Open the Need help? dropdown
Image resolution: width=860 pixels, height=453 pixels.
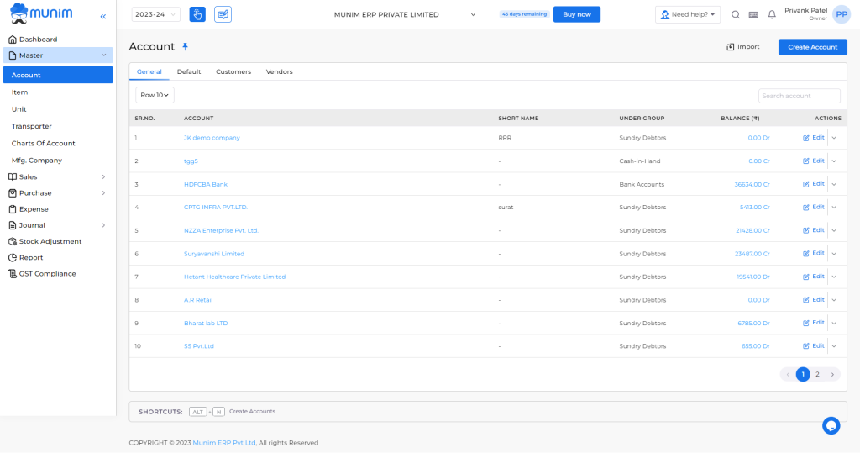(x=688, y=14)
